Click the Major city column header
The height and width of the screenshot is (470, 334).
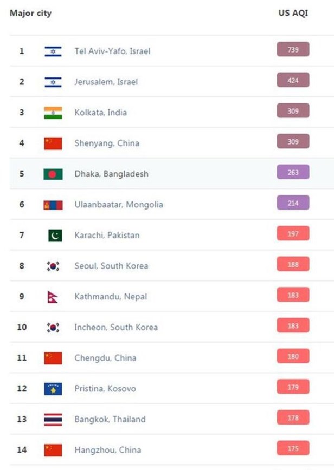click(x=30, y=13)
